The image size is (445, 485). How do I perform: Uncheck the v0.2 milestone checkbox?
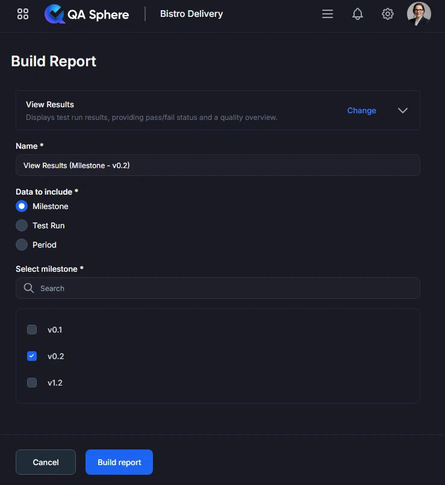click(31, 356)
